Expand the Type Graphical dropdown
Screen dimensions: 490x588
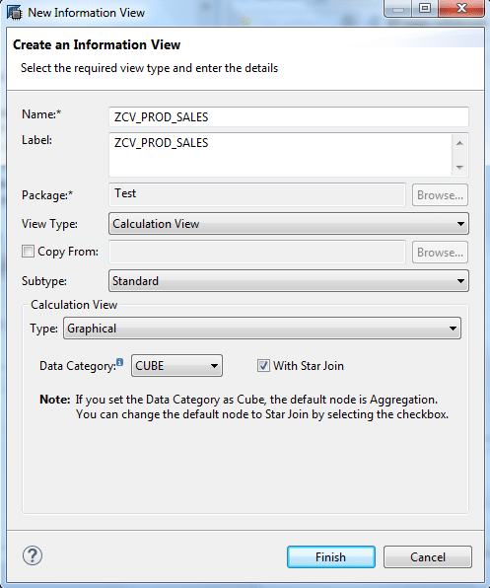tap(262, 329)
